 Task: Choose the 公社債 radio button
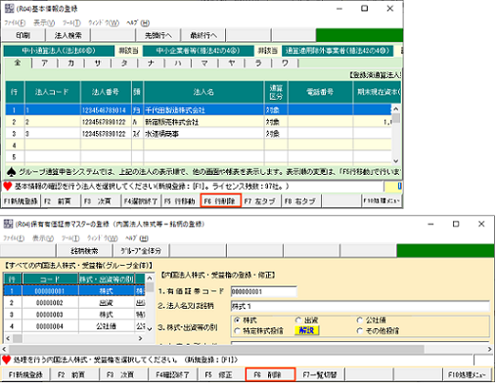tap(360, 320)
